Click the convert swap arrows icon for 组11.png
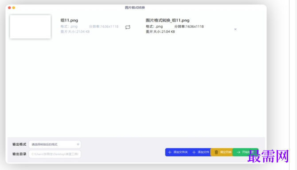 (x=128, y=27)
